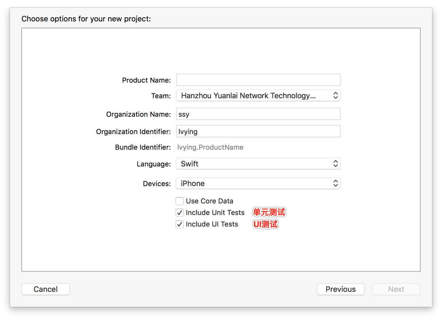Click the up-down chevron on Language selector
The width and height of the screenshot is (442, 319).
(335, 164)
